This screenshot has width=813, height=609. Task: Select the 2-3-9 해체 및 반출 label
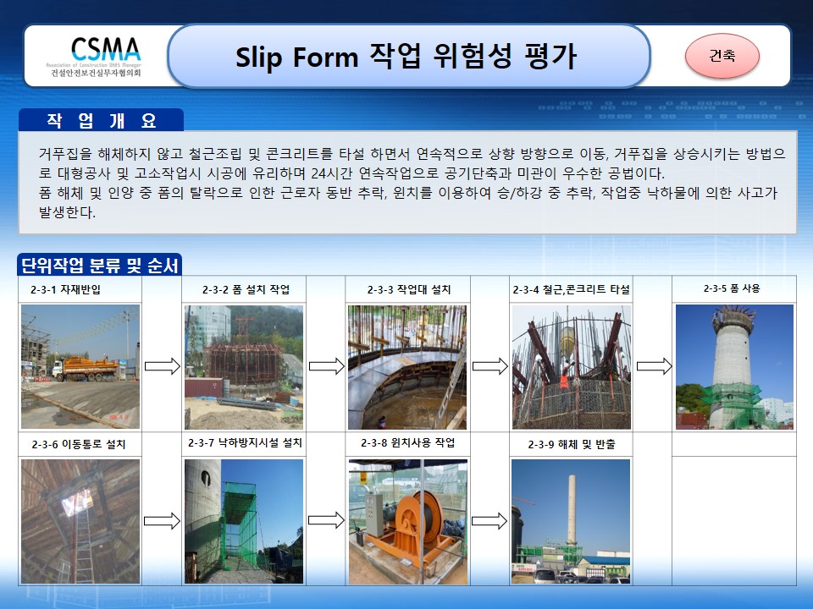(x=572, y=444)
